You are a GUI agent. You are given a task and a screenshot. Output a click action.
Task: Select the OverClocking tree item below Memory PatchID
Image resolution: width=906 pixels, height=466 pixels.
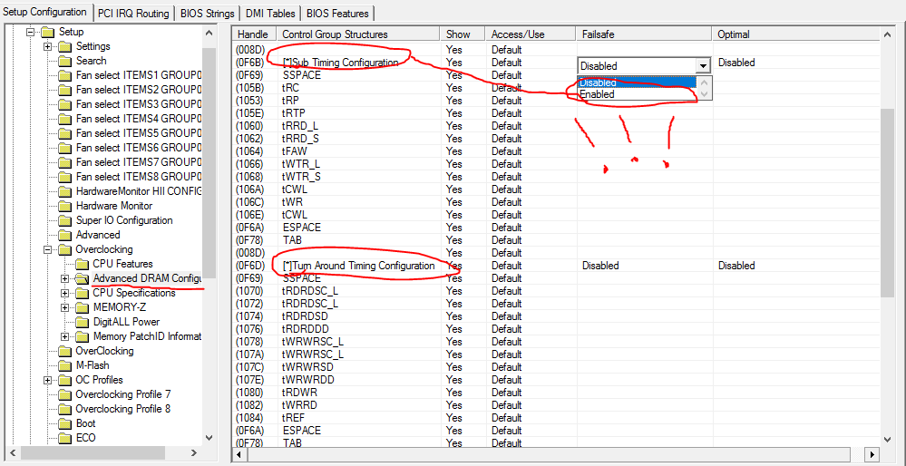click(x=104, y=351)
